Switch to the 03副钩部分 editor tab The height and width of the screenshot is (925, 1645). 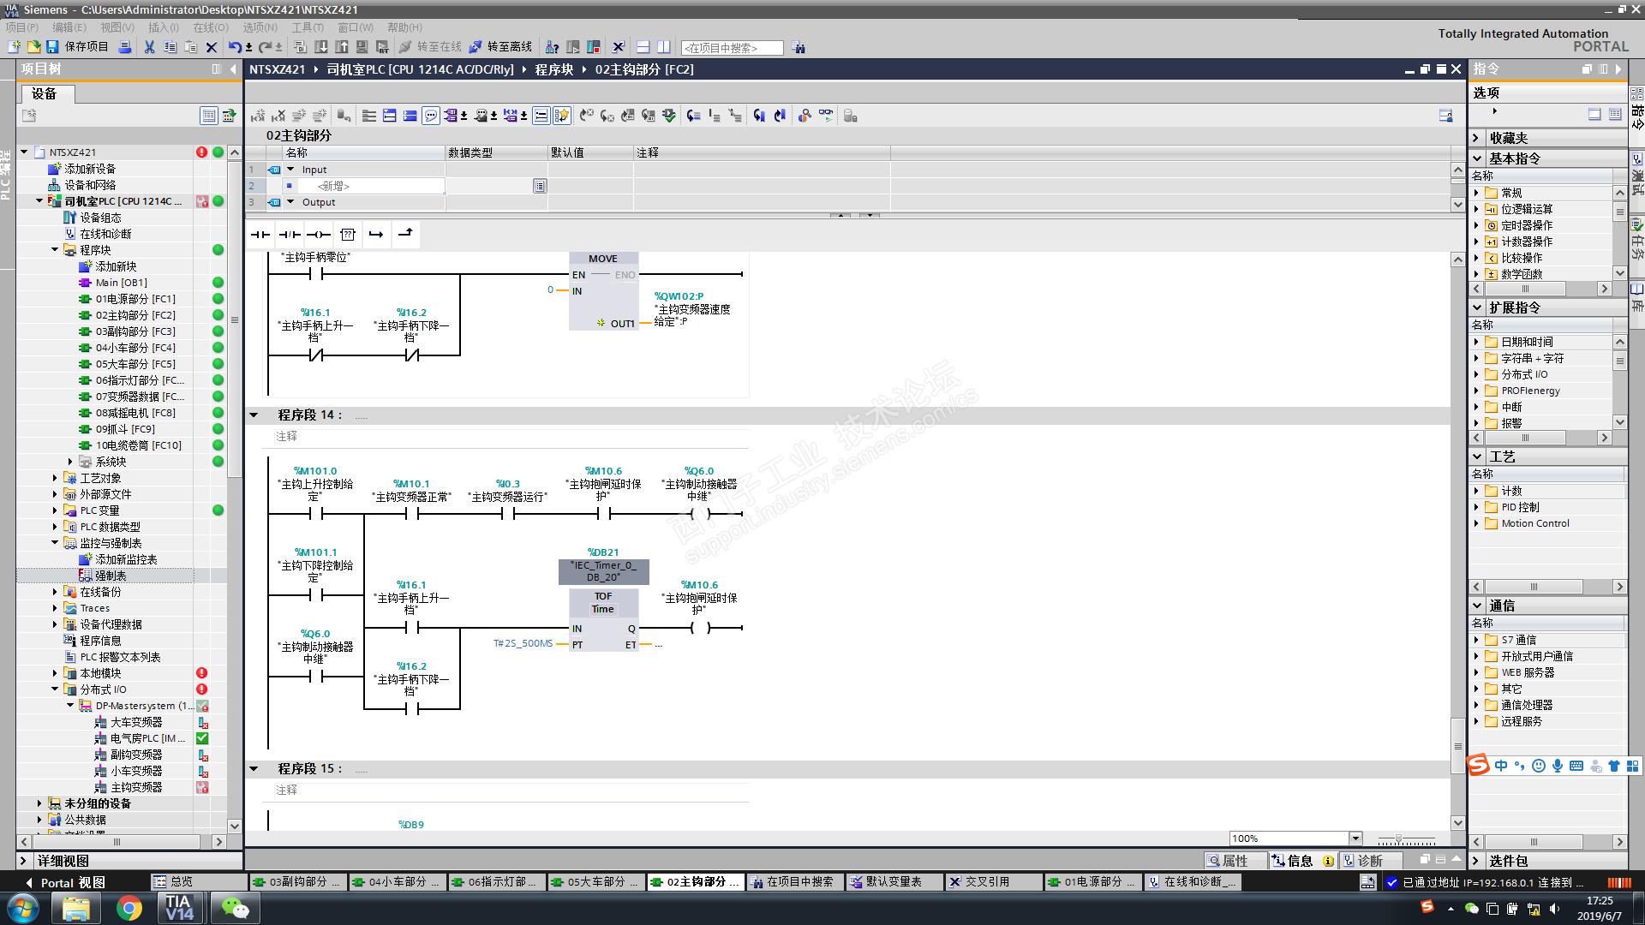[x=297, y=881]
